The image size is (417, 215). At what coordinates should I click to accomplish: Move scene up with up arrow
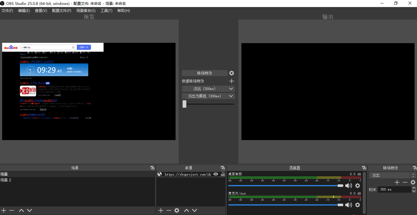point(21,210)
